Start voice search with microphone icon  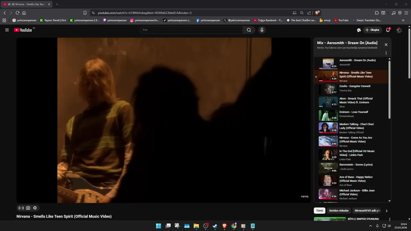point(262,30)
